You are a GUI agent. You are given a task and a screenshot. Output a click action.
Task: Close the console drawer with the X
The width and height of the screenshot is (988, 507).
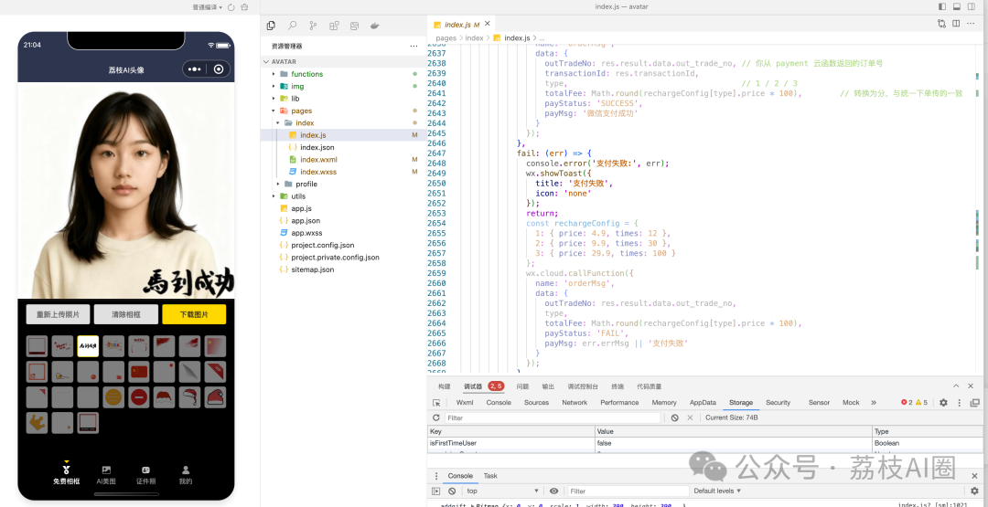(x=975, y=476)
